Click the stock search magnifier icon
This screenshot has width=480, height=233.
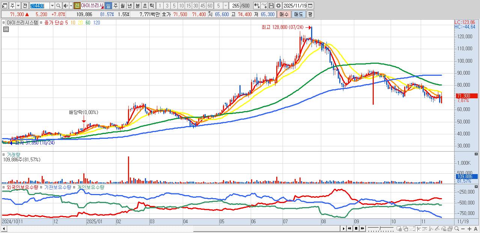click(x=58, y=6)
